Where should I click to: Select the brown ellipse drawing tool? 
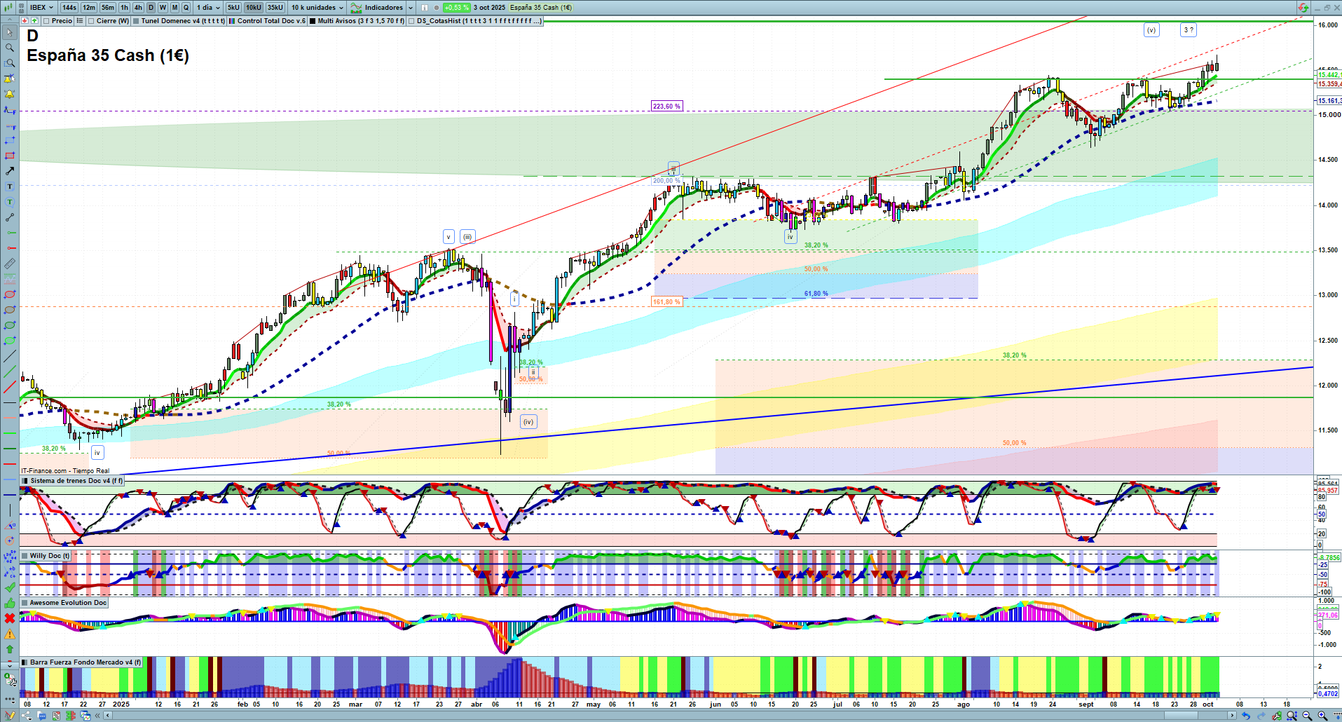[10, 310]
